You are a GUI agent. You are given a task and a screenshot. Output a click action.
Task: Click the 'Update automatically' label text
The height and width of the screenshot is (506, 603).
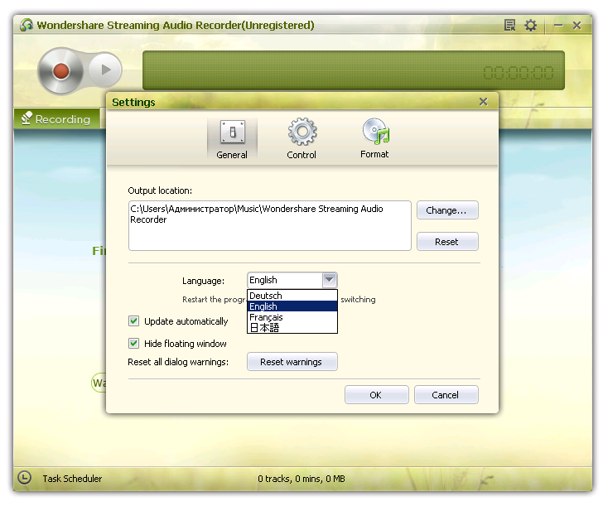click(186, 321)
